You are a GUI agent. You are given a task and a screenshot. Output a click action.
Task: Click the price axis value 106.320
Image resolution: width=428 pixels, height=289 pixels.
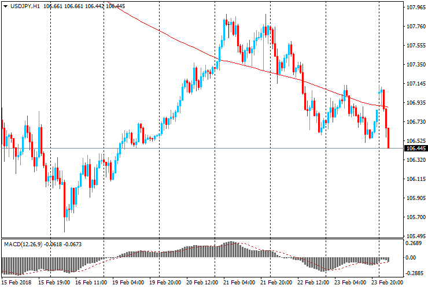pyautogui.click(x=416, y=160)
